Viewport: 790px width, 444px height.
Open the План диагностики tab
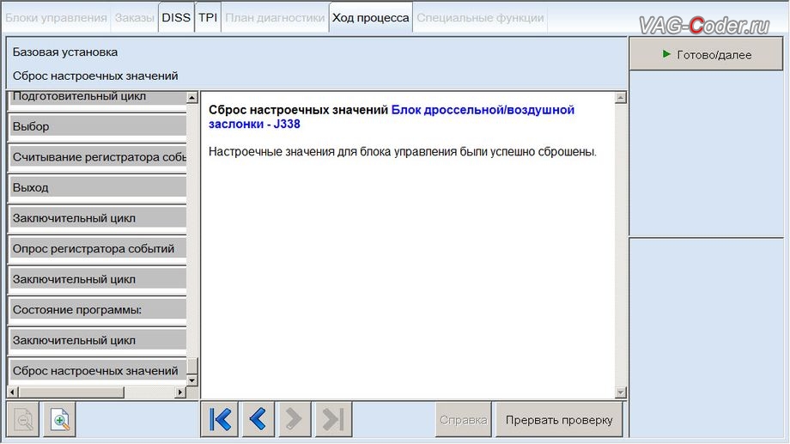[275, 18]
